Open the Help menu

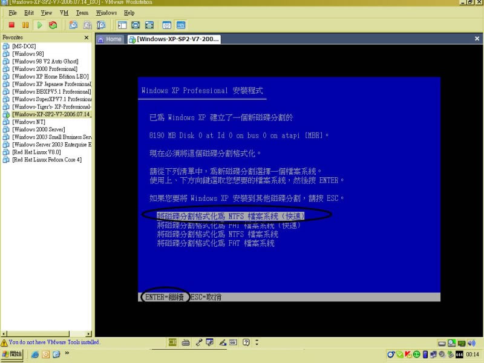pyautogui.click(x=129, y=13)
